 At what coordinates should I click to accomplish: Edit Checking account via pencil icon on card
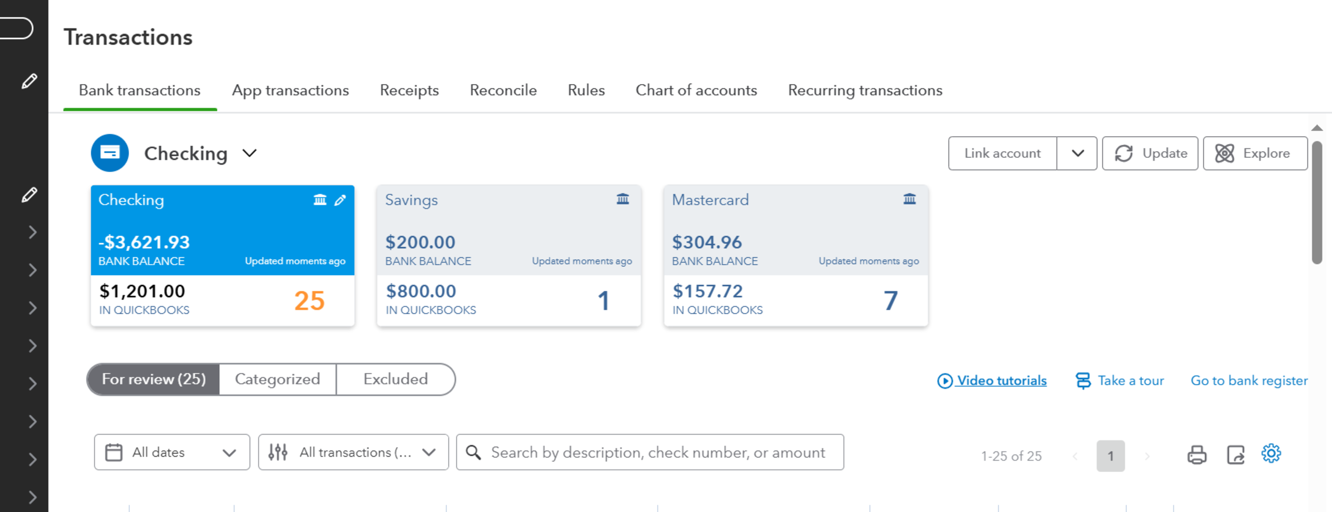click(x=340, y=200)
